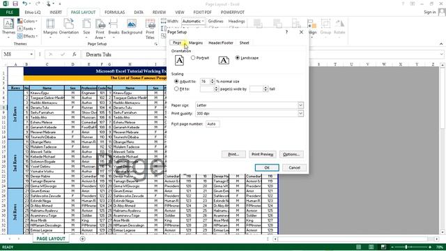446x251 pixels.
Task: Open the paper Size menu in the ribbon
Action: pyautogui.click(x=86, y=29)
